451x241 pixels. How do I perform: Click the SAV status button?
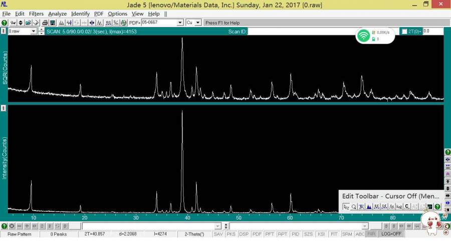tap(218, 234)
